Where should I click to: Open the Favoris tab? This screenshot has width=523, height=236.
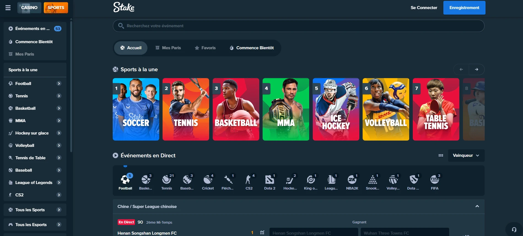[x=205, y=48]
